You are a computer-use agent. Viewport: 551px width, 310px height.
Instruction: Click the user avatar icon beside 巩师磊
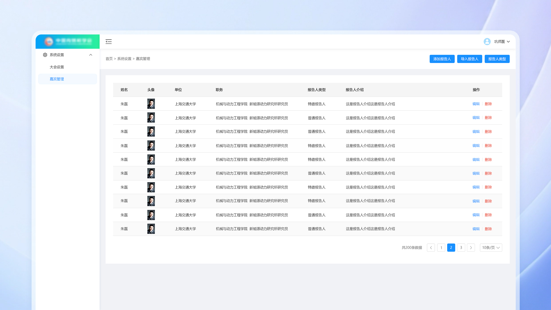[x=487, y=42]
